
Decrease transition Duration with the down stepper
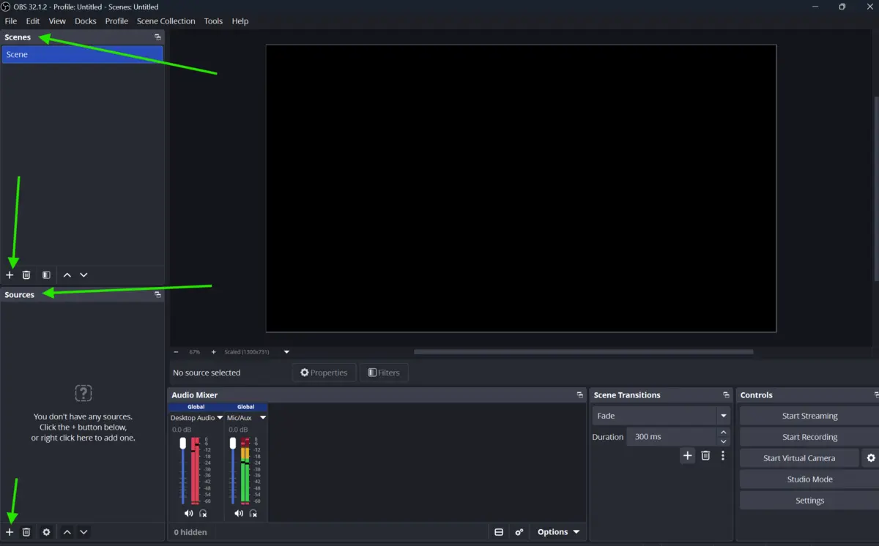(724, 441)
